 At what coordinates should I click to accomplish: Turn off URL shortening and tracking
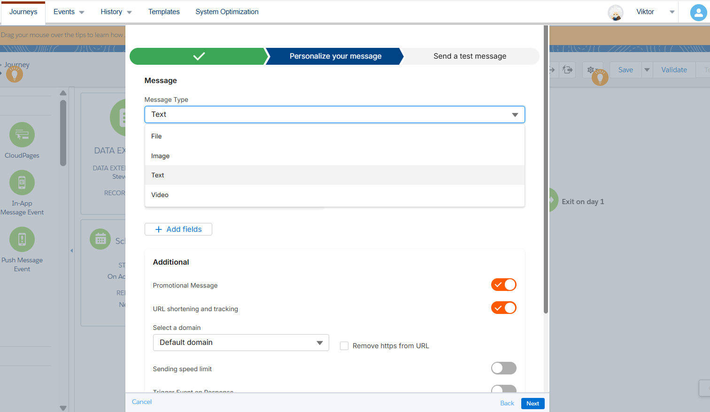(503, 308)
